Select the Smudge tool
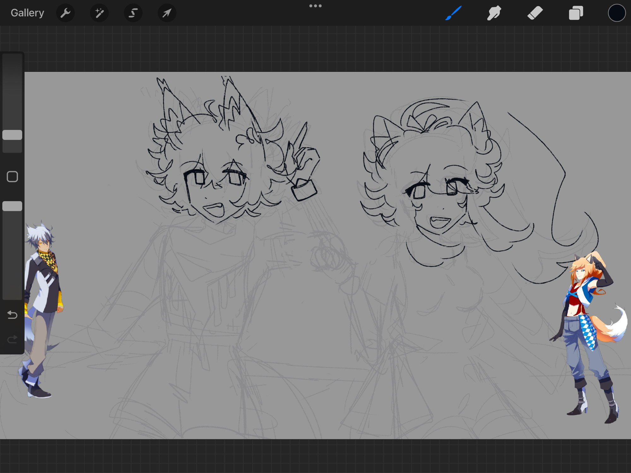The image size is (631, 473). click(494, 13)
